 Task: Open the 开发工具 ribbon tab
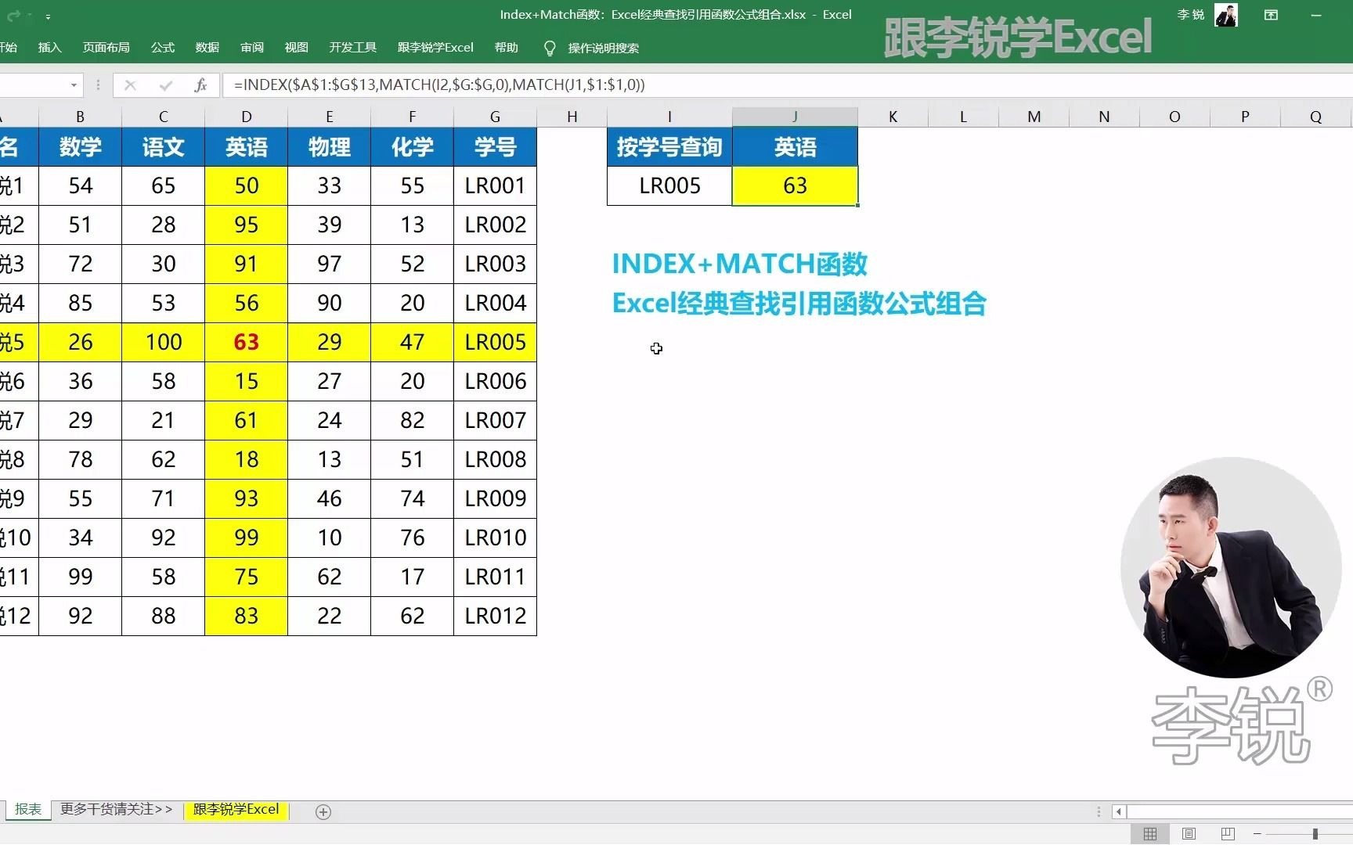tap(352, 48)
